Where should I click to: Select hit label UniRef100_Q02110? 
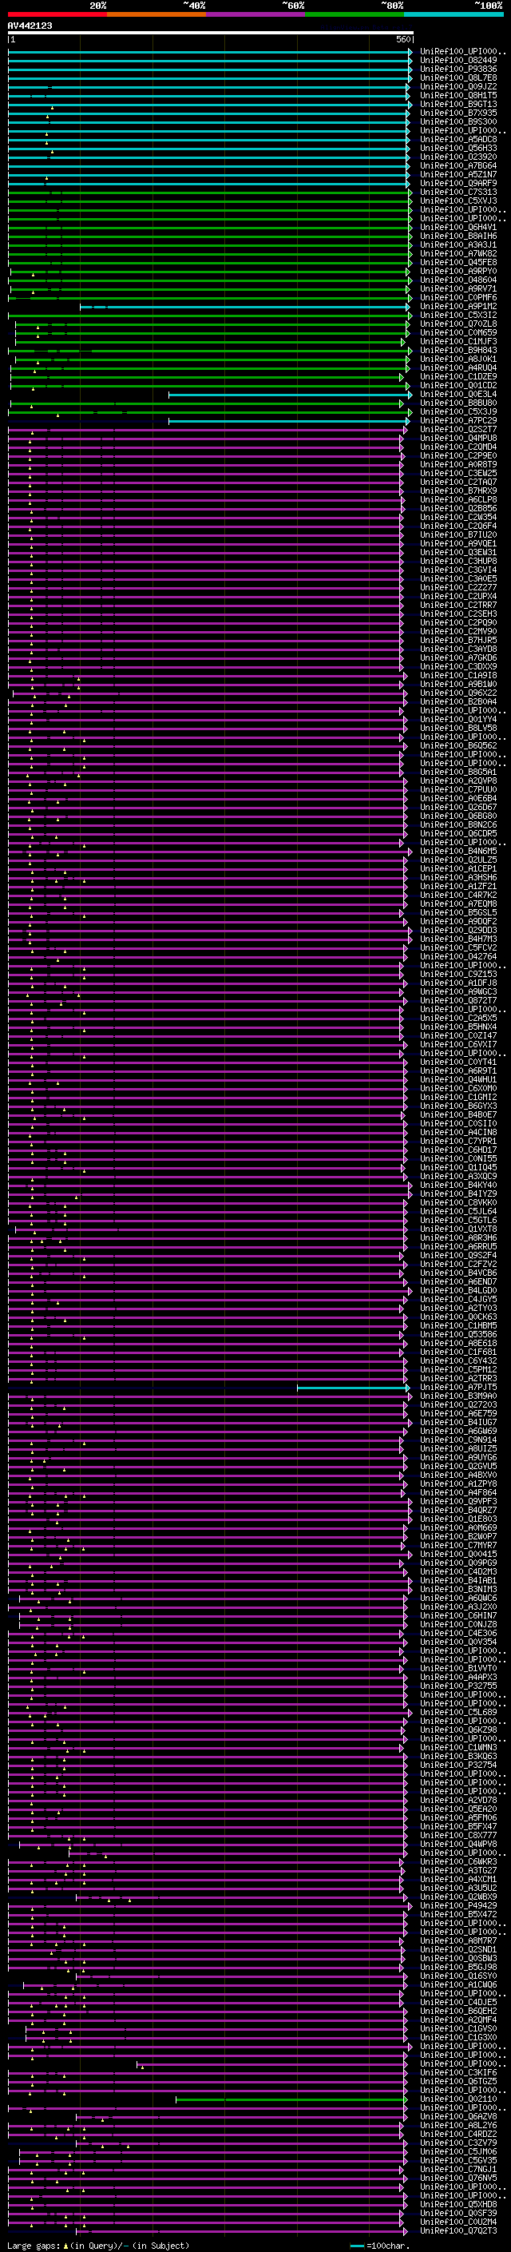coord(458,2098)
